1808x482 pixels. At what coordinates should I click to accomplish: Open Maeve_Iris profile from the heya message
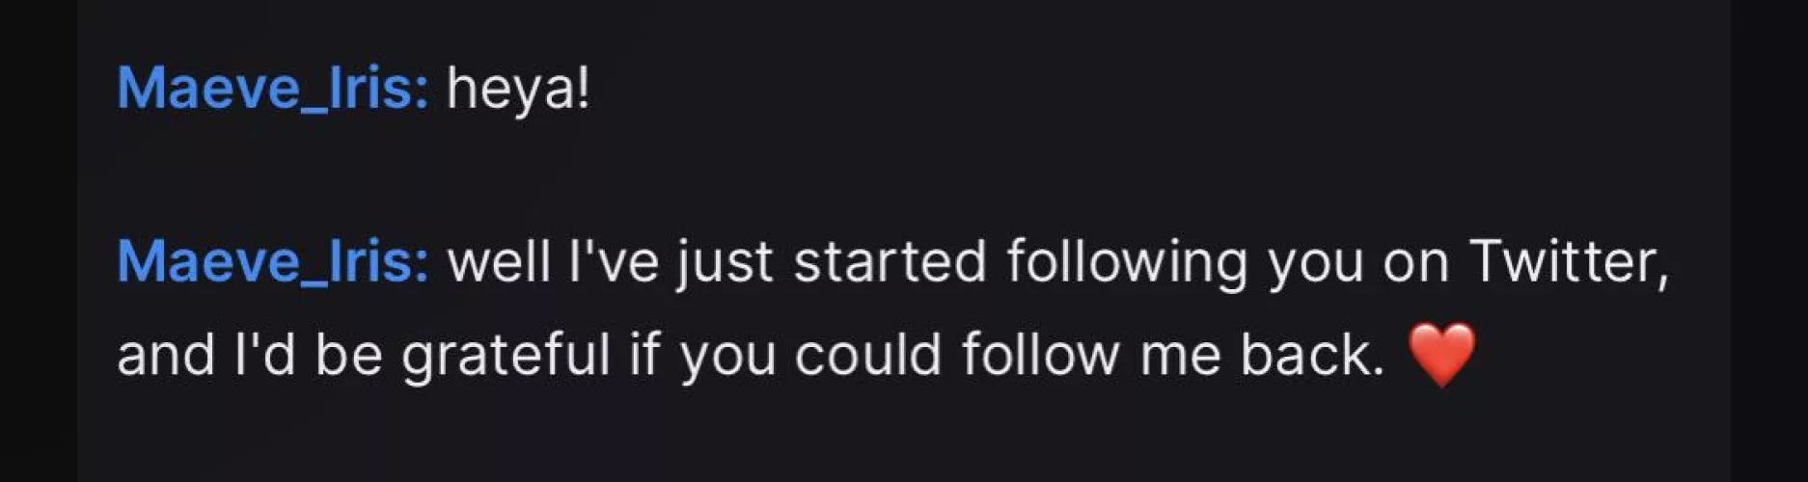click(272, 89)
